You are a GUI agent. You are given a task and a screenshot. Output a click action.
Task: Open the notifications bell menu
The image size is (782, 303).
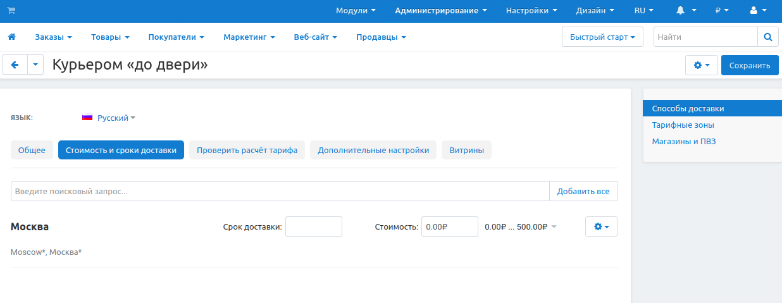[x=686, y=11]
